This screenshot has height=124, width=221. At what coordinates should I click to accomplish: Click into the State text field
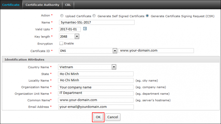pyautogui.click(x=96, y=74)
